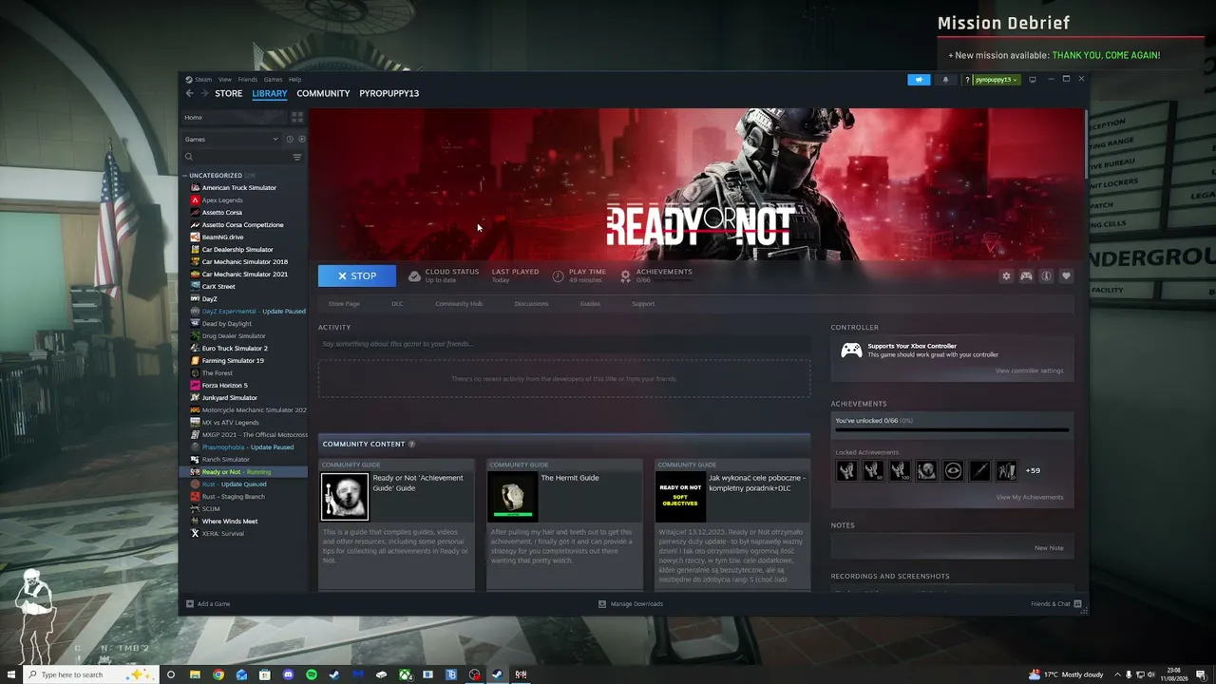Enter Big Picture mode via monitor icon
The image size is (1216, 684).
[x=1033, y=80]
